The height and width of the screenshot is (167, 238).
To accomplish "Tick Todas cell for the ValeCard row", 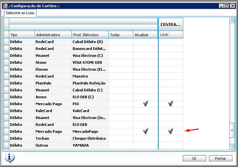I will 121,111.
